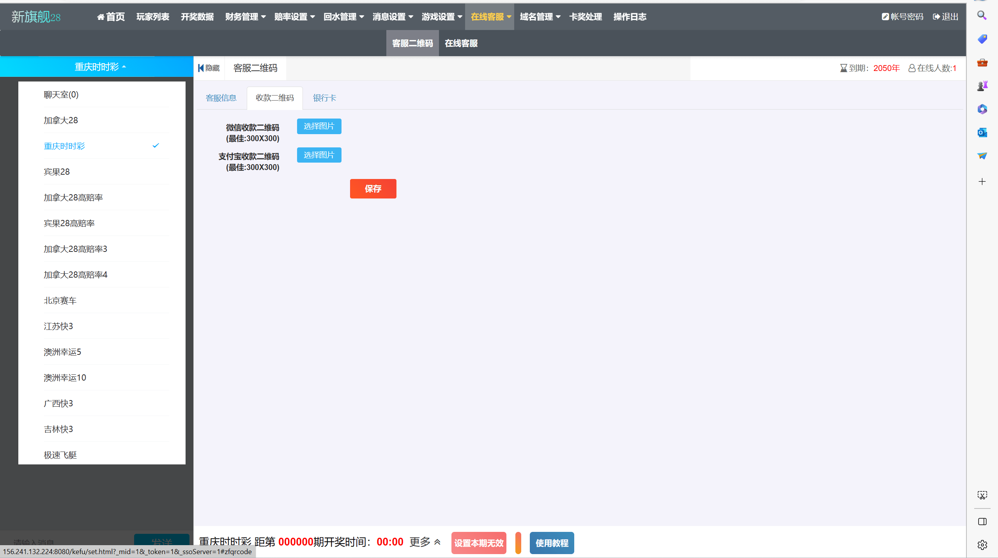Open the paper plane Drop sidebar icon
The width and height of the screenshot is (998, 558).
(x=982, y=156)
